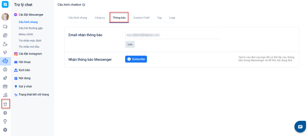The height and width of the screenshot is (136, 308).
Task: Open the conversations chat bubble icon
Action: click(5, 27)
